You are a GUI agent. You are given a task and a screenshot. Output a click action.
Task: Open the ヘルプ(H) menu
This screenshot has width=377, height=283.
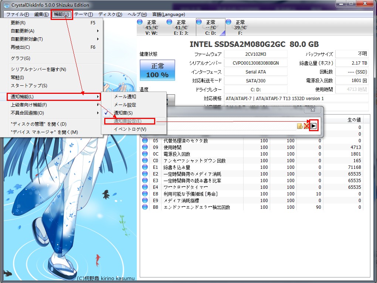pos(137,14)
